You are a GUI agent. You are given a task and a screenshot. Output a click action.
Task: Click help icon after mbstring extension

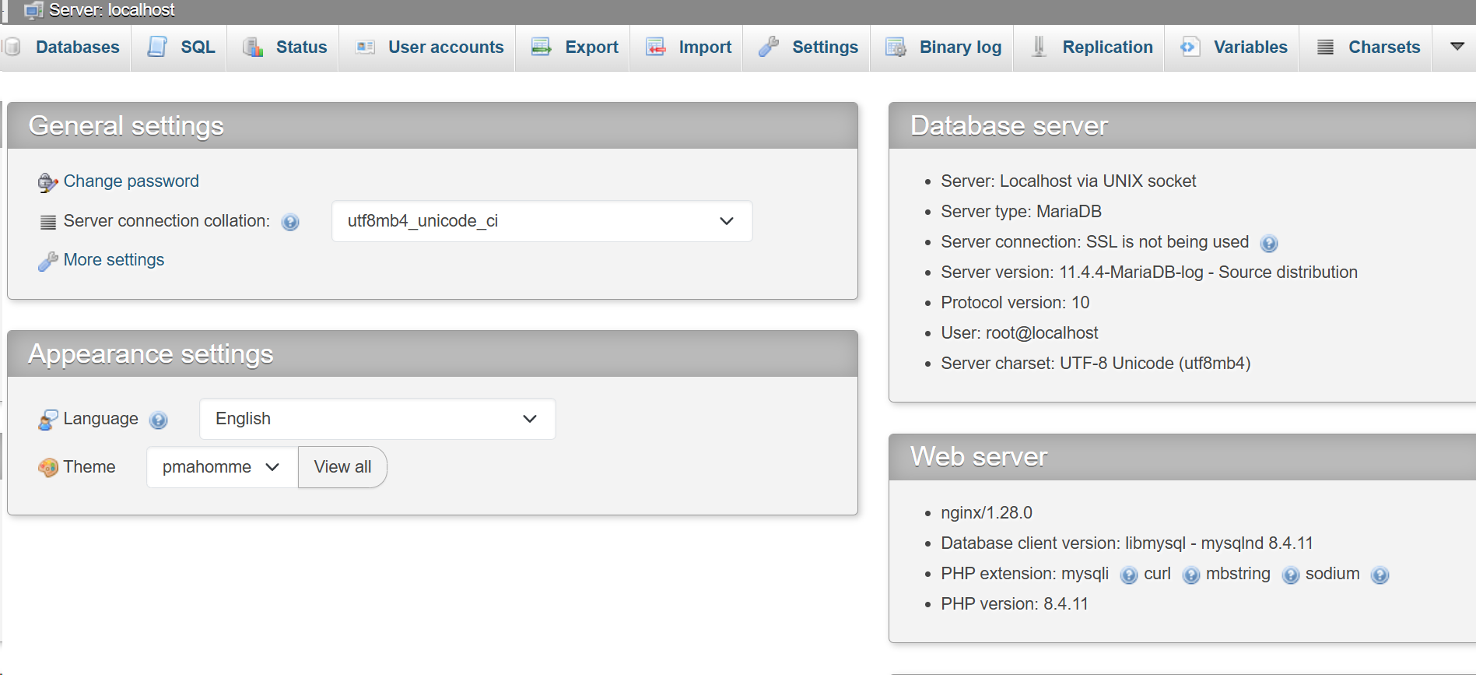pos(1290,575)
